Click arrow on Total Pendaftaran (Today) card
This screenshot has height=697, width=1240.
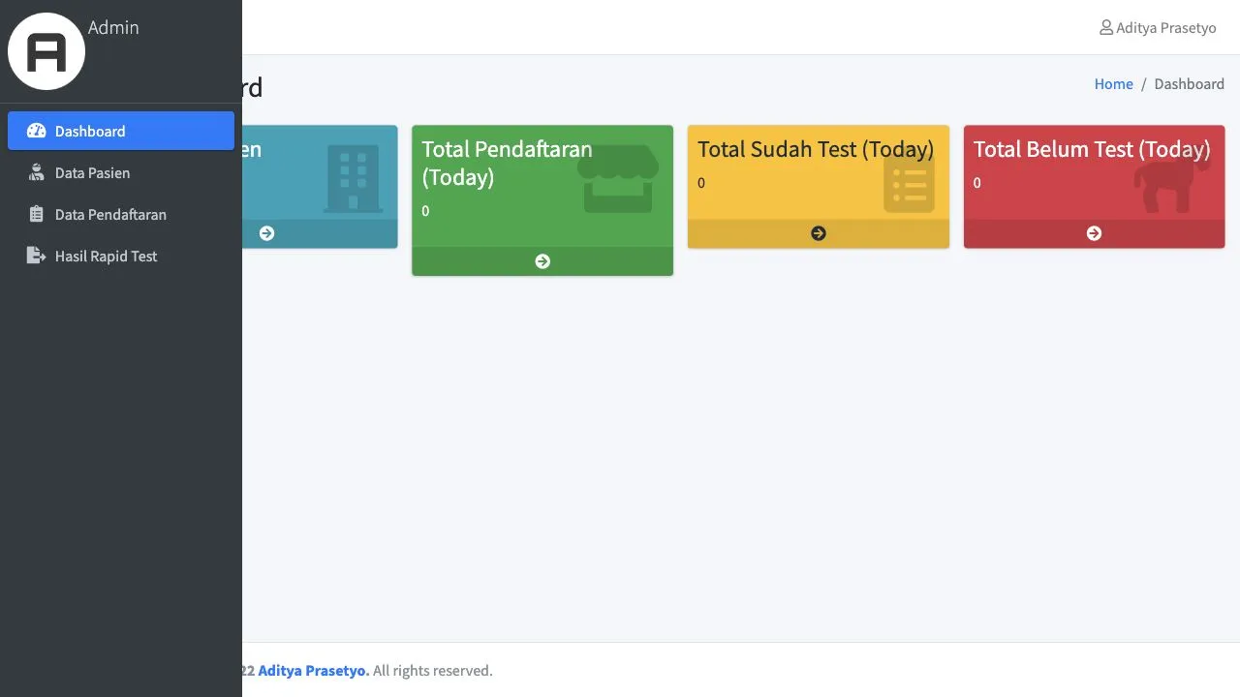tap(542, 261)
